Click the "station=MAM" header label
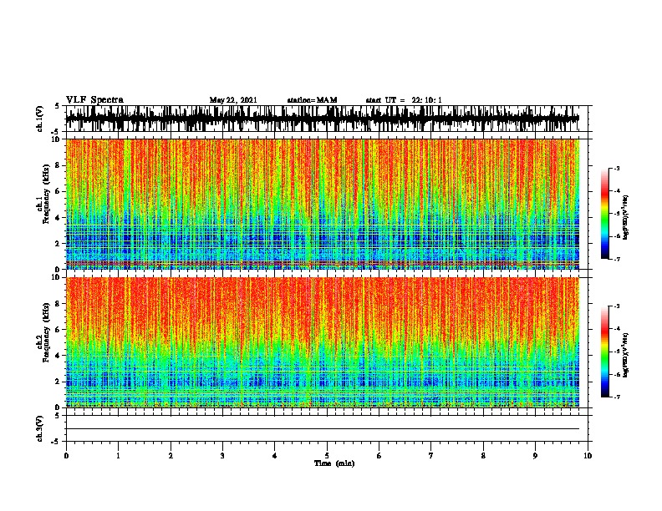This screenshot has width=662, height=511. click(312, 100)
